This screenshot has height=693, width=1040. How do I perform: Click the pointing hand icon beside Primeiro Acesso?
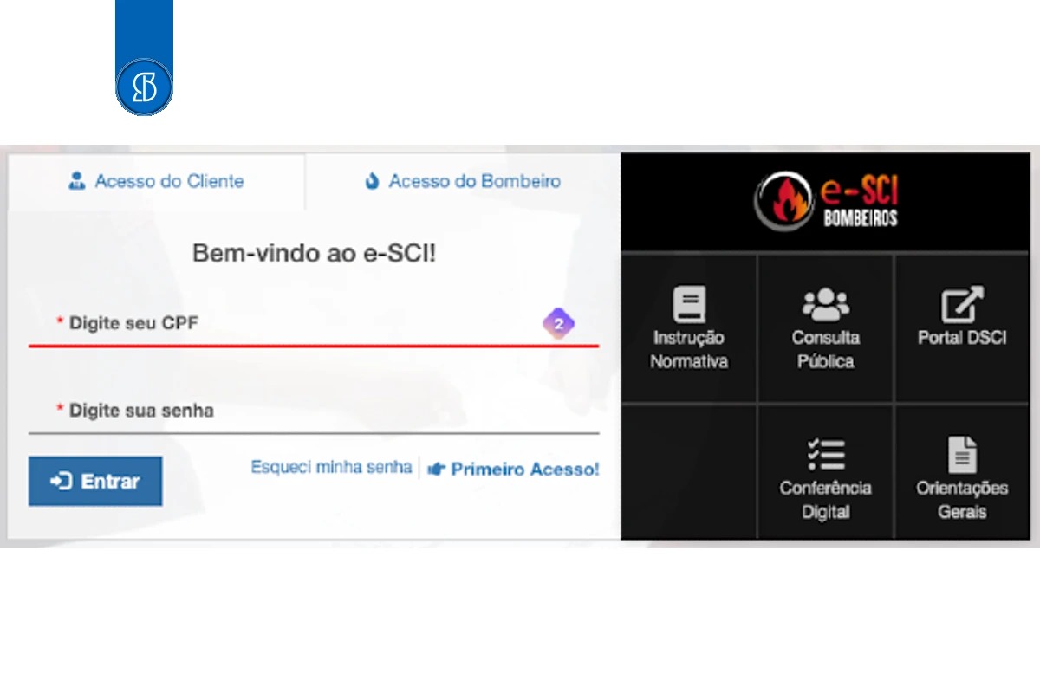[x=436, y=470]
